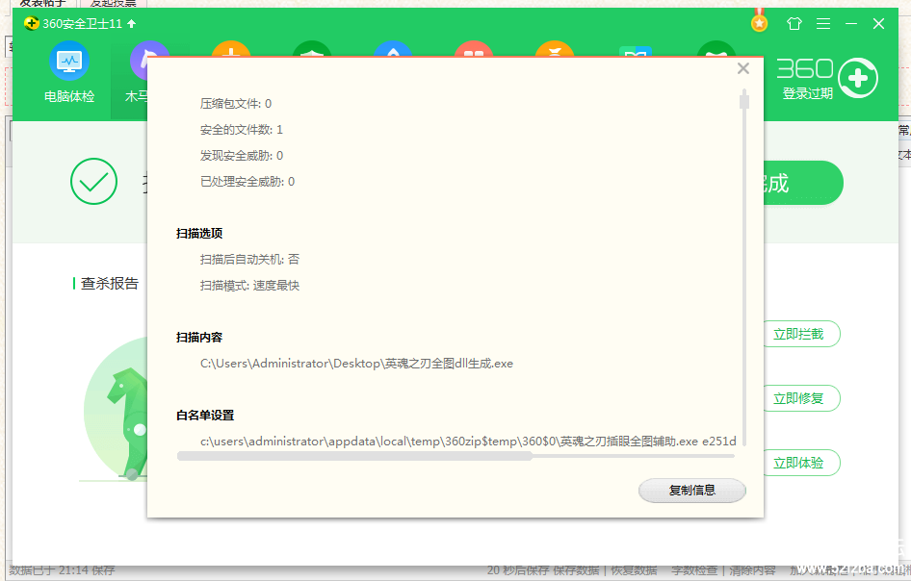Click the 清除内容 link in bottom bar
The image size is (911, 581).
[752, 570]
